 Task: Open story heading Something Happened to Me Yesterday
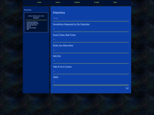click(x=71, y=24)
